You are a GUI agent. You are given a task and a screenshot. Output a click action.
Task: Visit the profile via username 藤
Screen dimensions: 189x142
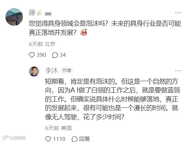tap(32, 13)
